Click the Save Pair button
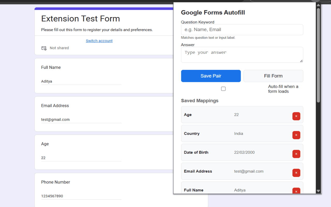331x207 pixels. (211, 76)
